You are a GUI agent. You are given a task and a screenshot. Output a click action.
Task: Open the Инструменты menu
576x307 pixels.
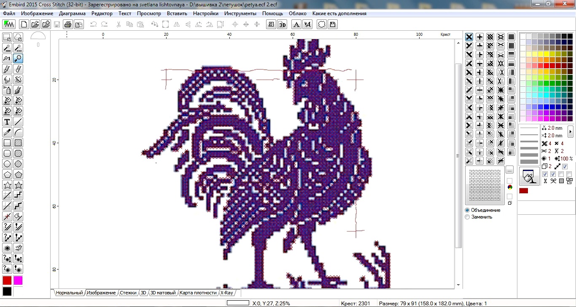[x=240, y=13]
